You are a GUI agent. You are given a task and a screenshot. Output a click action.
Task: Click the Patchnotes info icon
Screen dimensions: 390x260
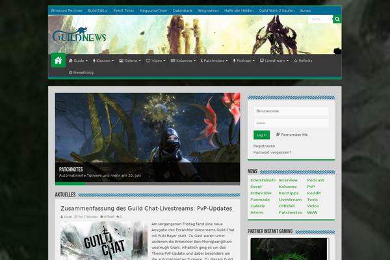(x=201, y=60)
